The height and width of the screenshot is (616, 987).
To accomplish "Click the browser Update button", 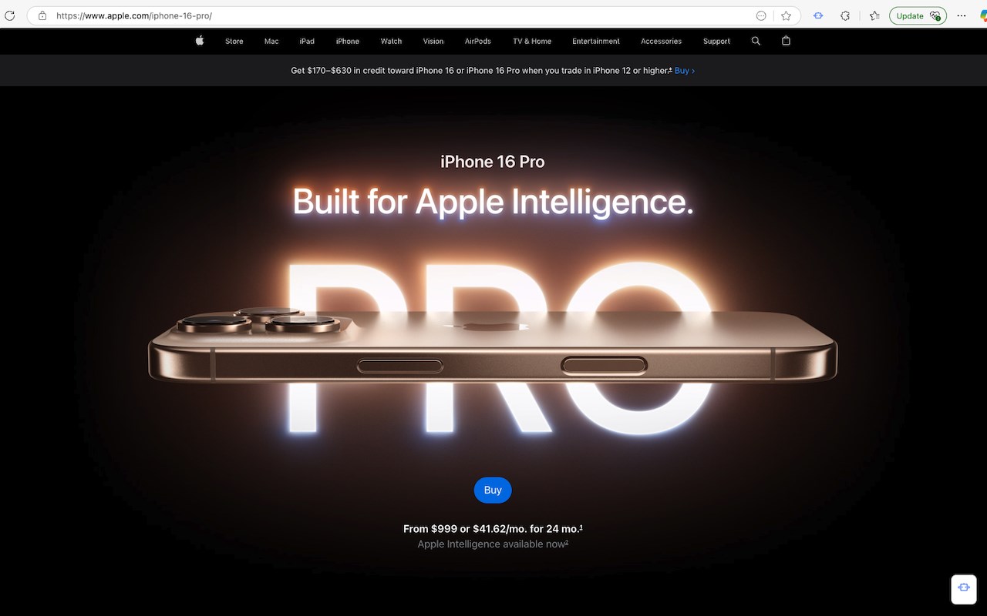I will tap(918, 15).
